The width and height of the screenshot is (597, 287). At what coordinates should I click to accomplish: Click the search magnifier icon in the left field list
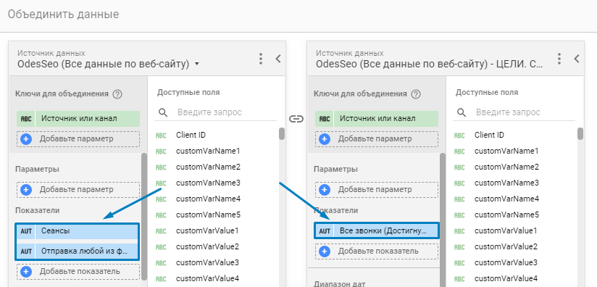pyautogui.click(x=163, y=112)
